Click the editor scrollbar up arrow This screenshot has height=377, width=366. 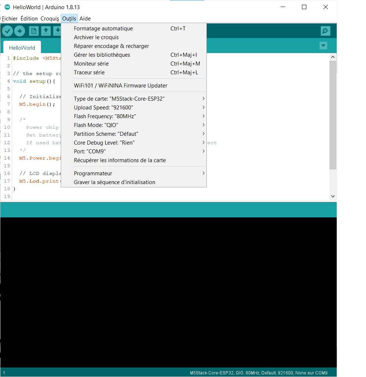[333, 57]
